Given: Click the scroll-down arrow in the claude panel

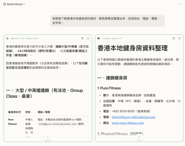Looking at the screenshot, I should [139, 137].
